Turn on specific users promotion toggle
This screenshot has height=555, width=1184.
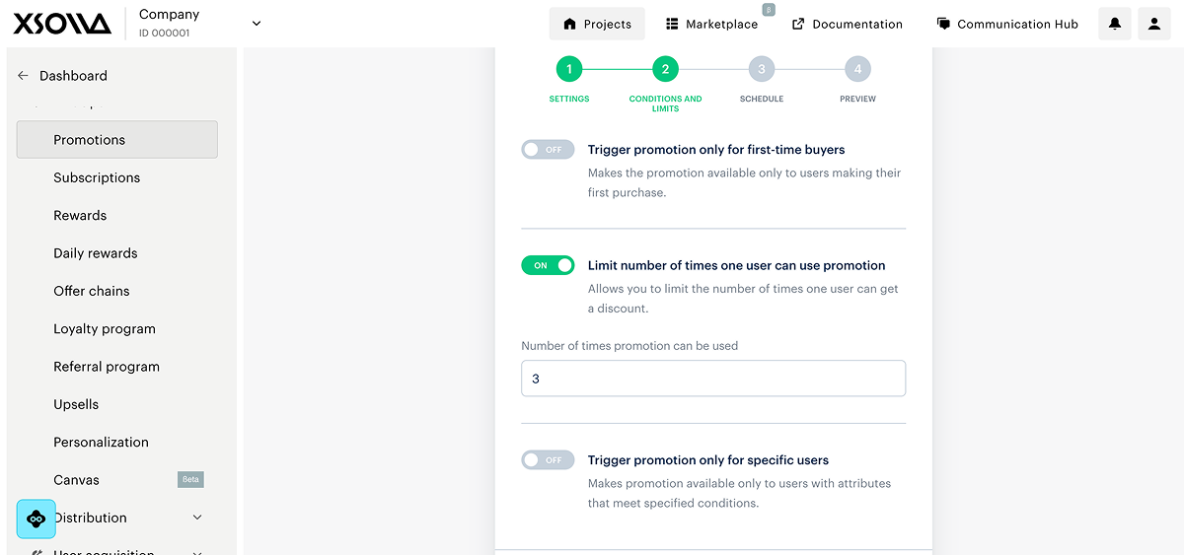pos(548,460)
